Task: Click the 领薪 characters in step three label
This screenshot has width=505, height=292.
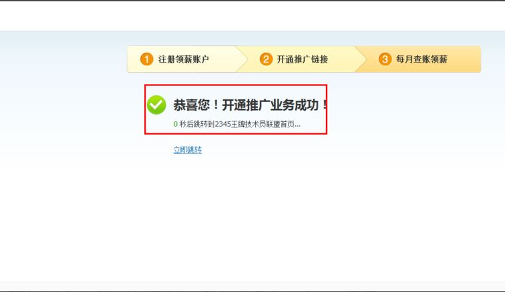Action: pyautogui.click(x=439, y=59)
